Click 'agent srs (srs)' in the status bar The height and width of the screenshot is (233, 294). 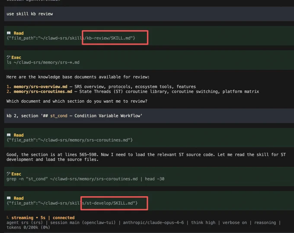[25, 223]
